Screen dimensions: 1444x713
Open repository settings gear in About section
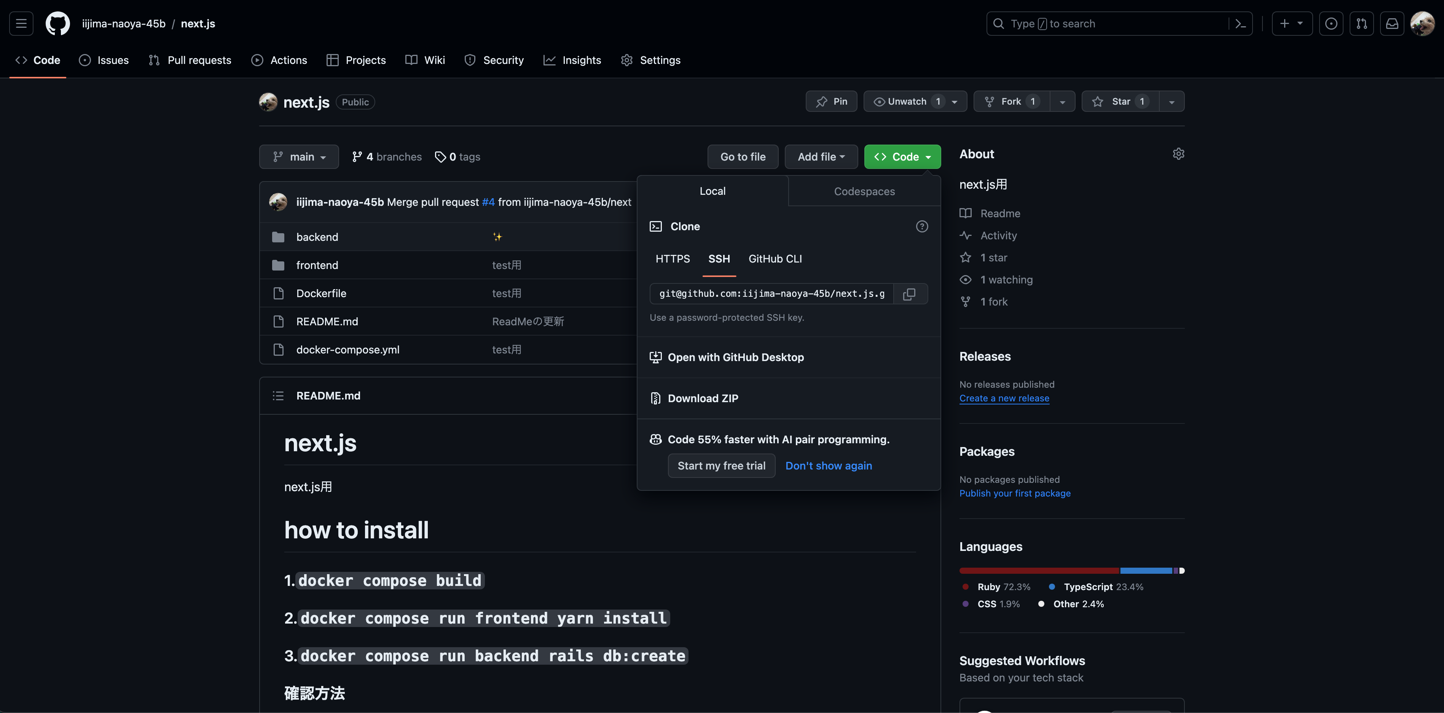pyautogui.click(x=1178, y=154)
